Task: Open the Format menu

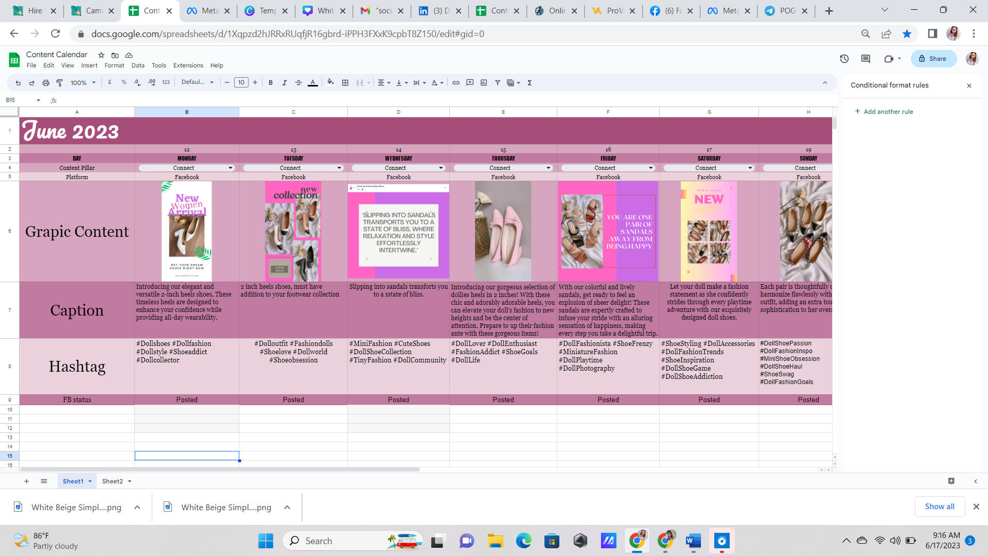Action: tap(114, 65)
